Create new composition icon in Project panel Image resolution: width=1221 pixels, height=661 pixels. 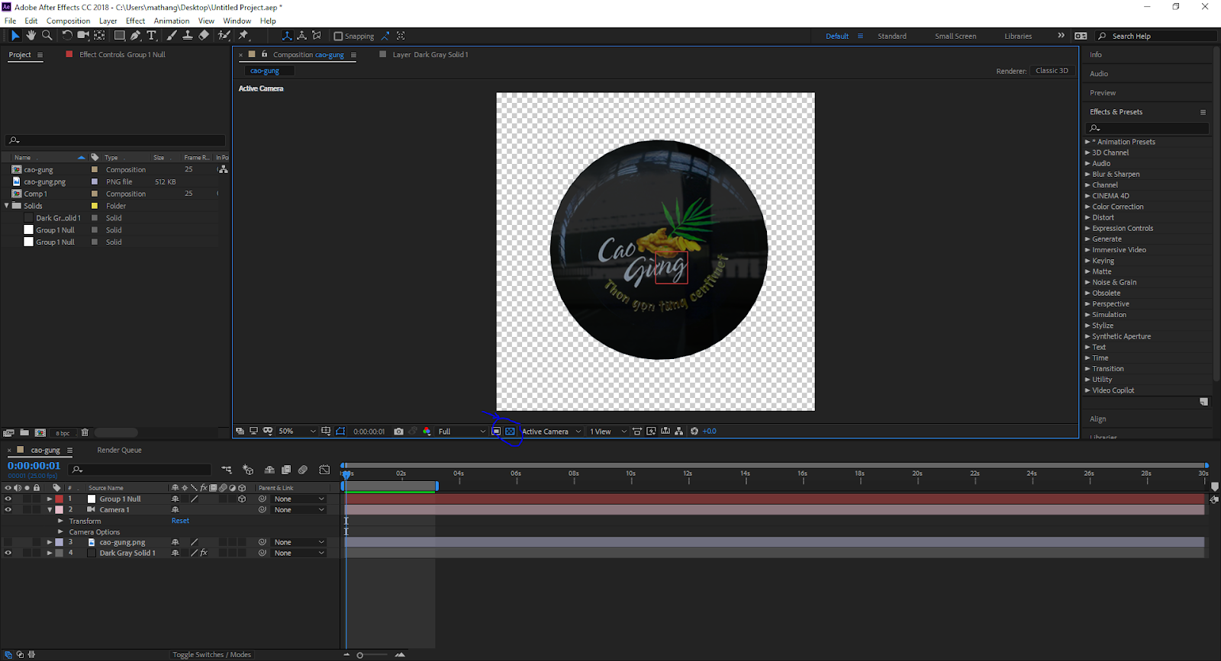[x=40, y=432]
